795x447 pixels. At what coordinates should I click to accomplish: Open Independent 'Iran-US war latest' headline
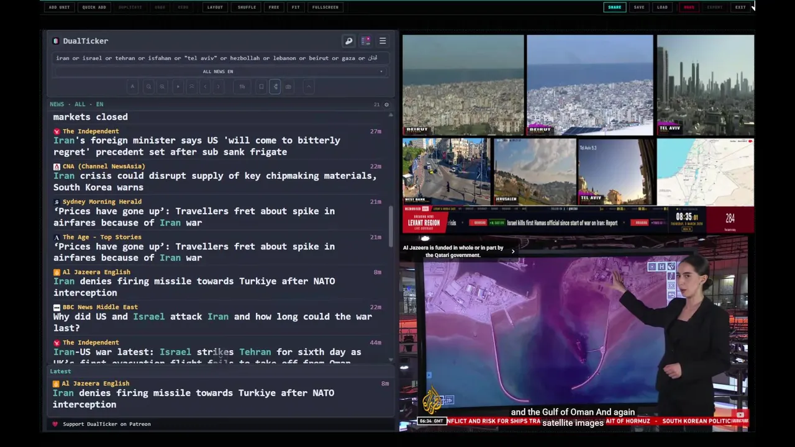tap(207, 357)
